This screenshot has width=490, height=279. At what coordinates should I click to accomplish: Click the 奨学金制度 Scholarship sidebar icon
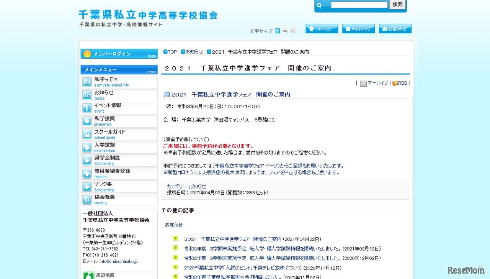tap(87, 160)
